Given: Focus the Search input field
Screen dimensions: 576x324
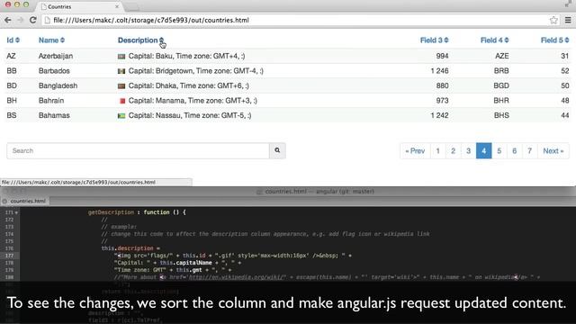Looking at the screenshot, I should pos(138,150).
